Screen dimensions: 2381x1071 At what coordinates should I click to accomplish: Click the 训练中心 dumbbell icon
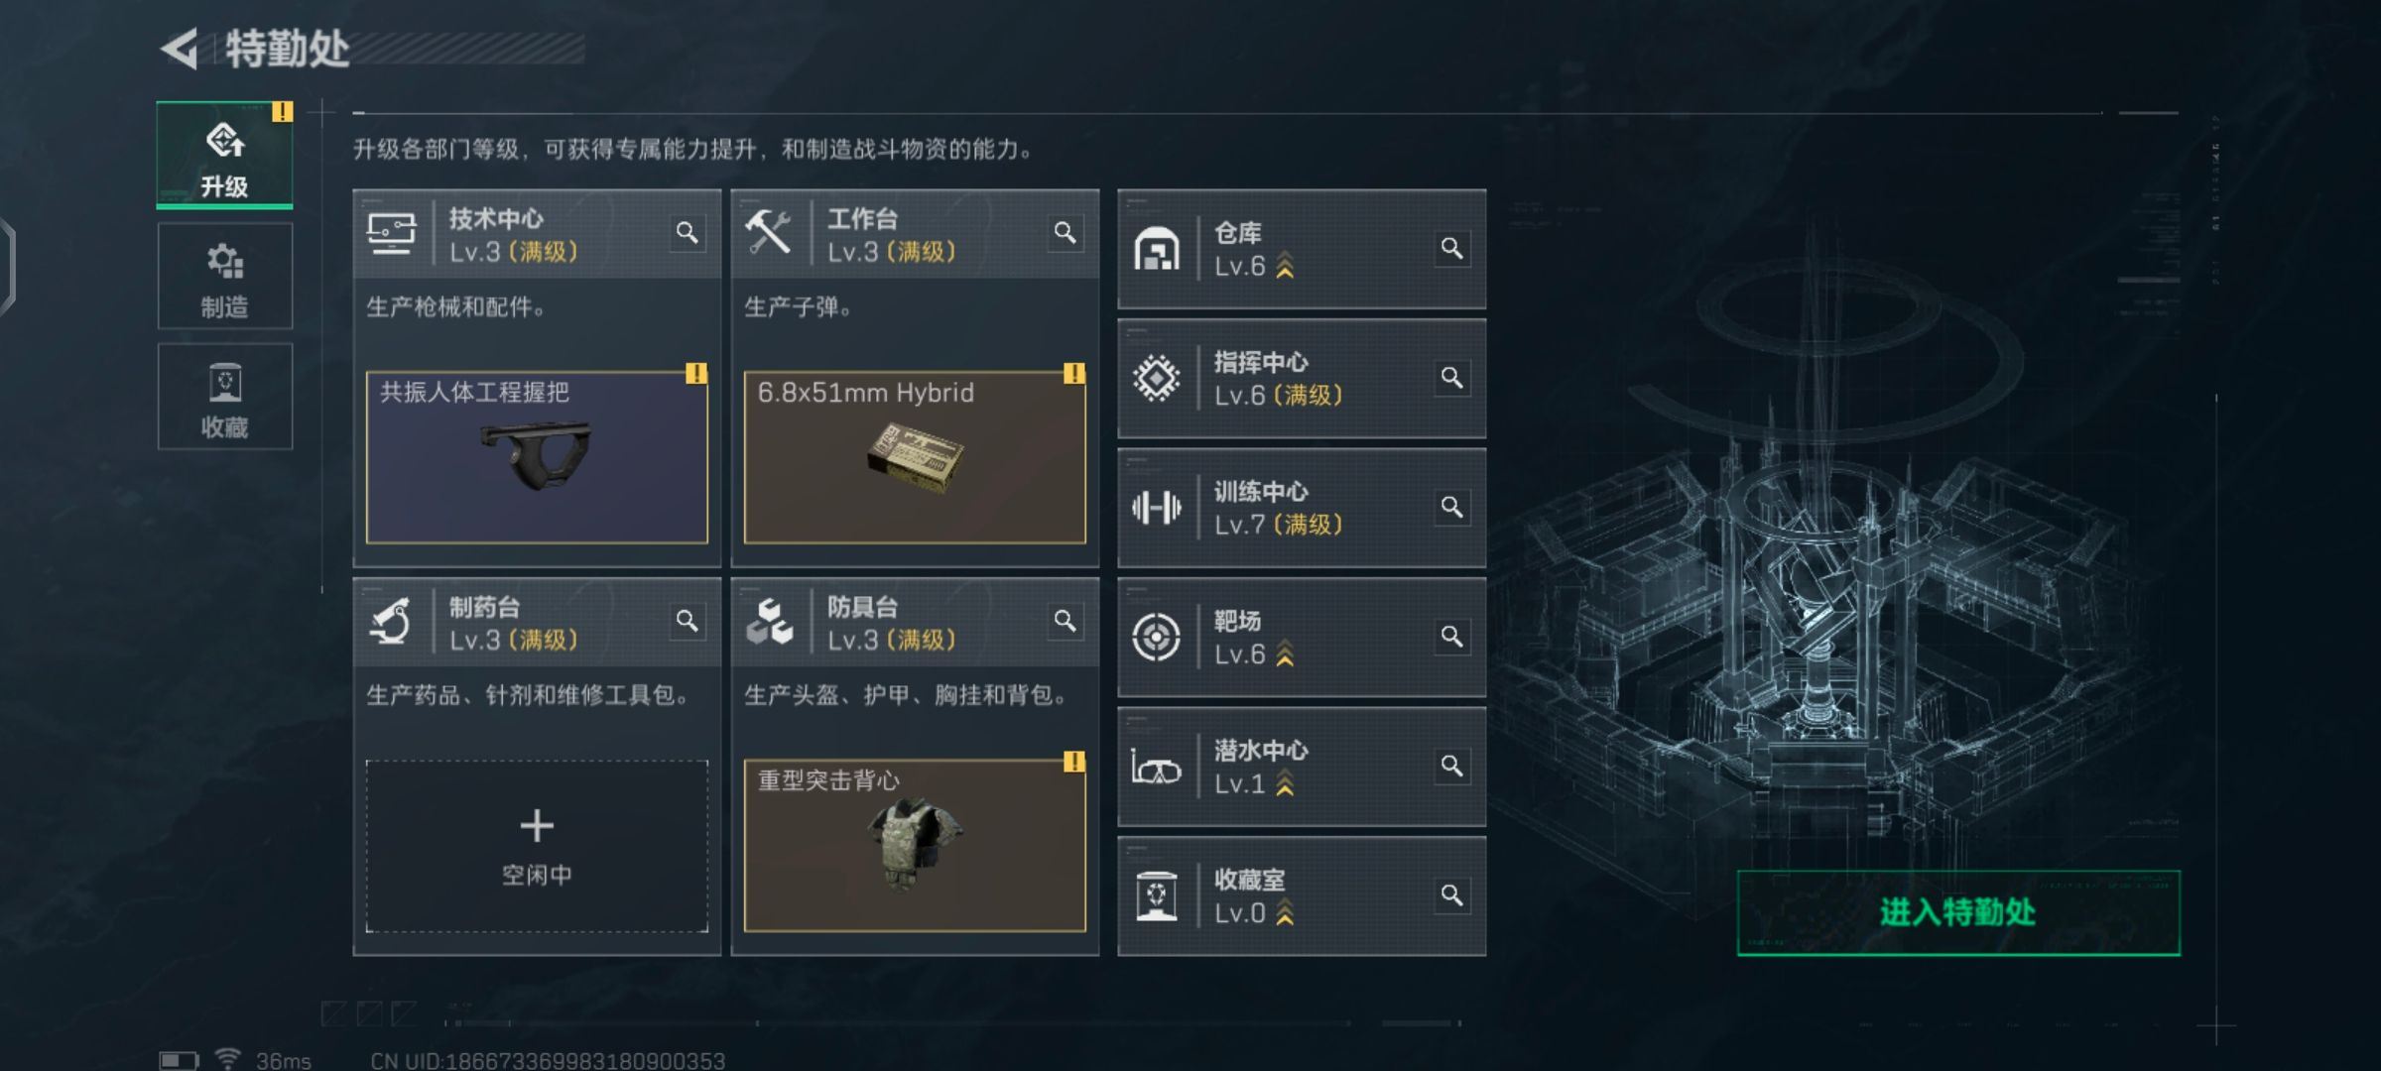coord(1156,508)
